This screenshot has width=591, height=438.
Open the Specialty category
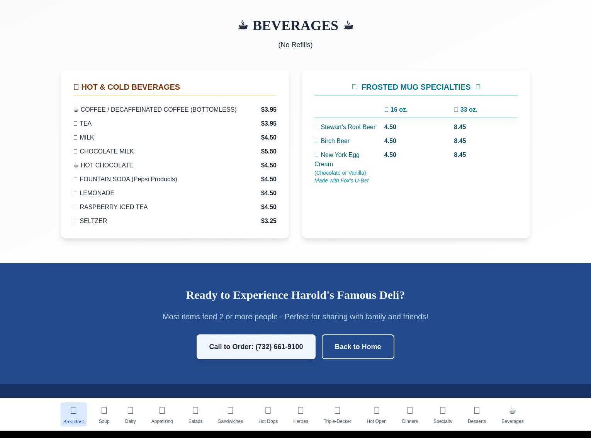coord(443,414)
